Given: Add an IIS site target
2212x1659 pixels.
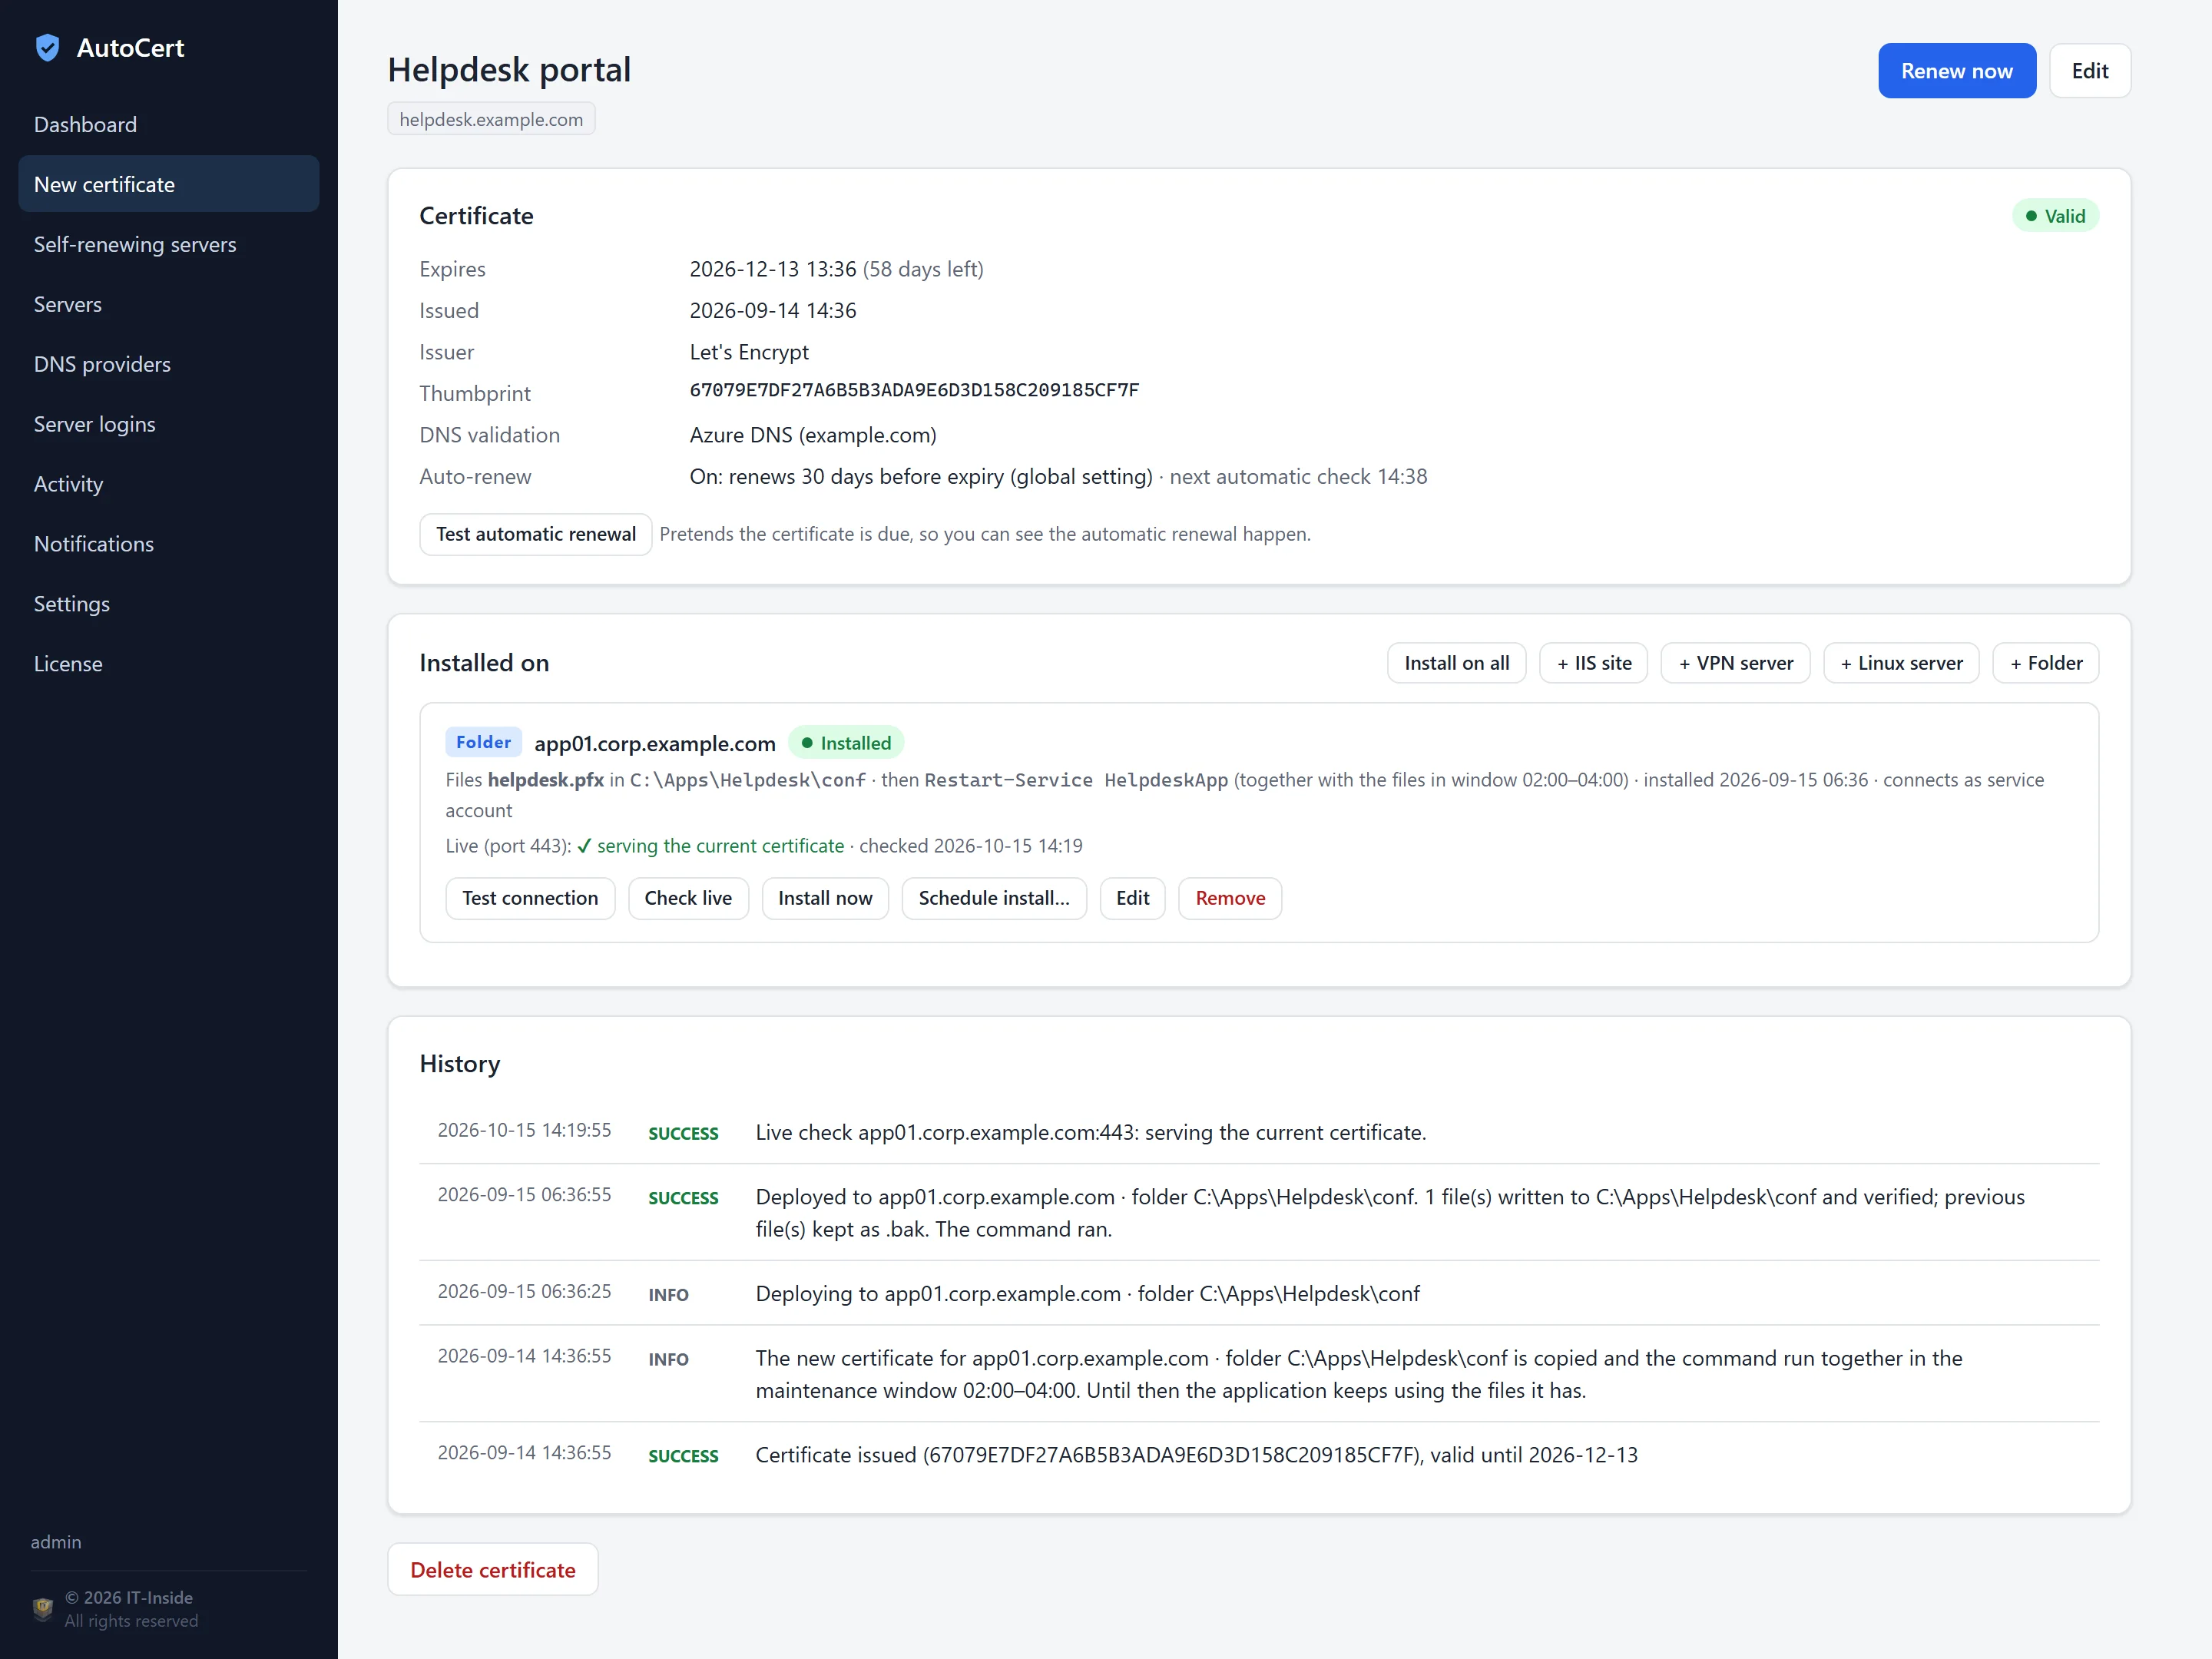Looking at the screenshot, I should coord(1593,663).
